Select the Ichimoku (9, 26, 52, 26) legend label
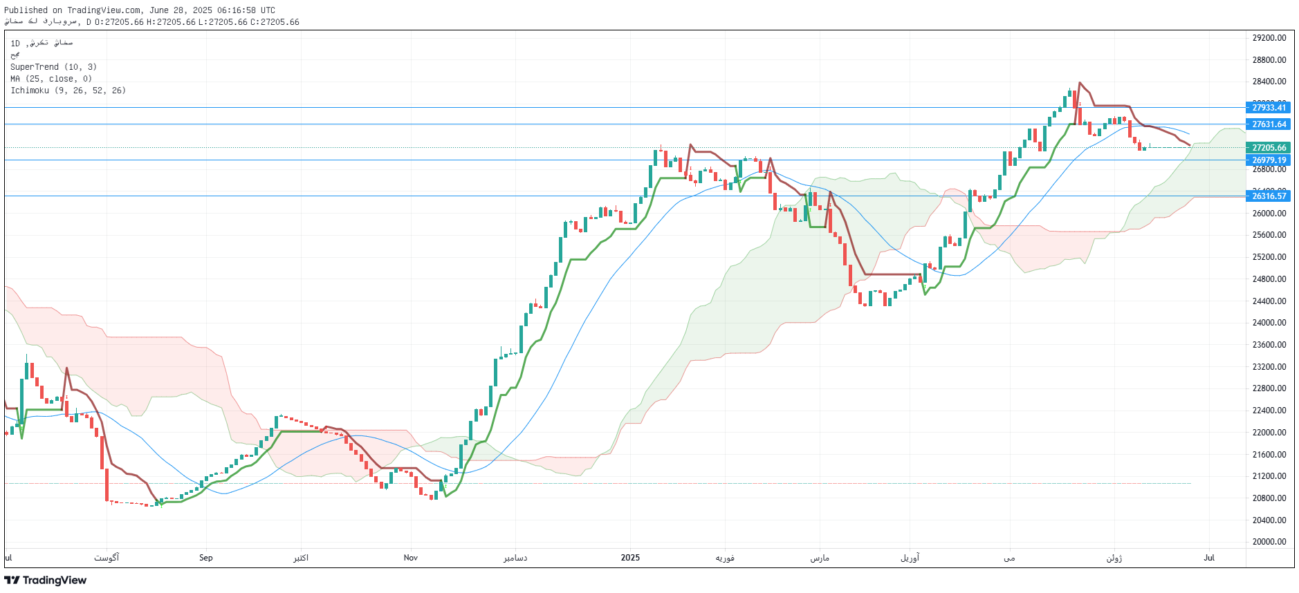Image resolution: width=1299 pixels, height=593 pixels. (x=68, y=91)
